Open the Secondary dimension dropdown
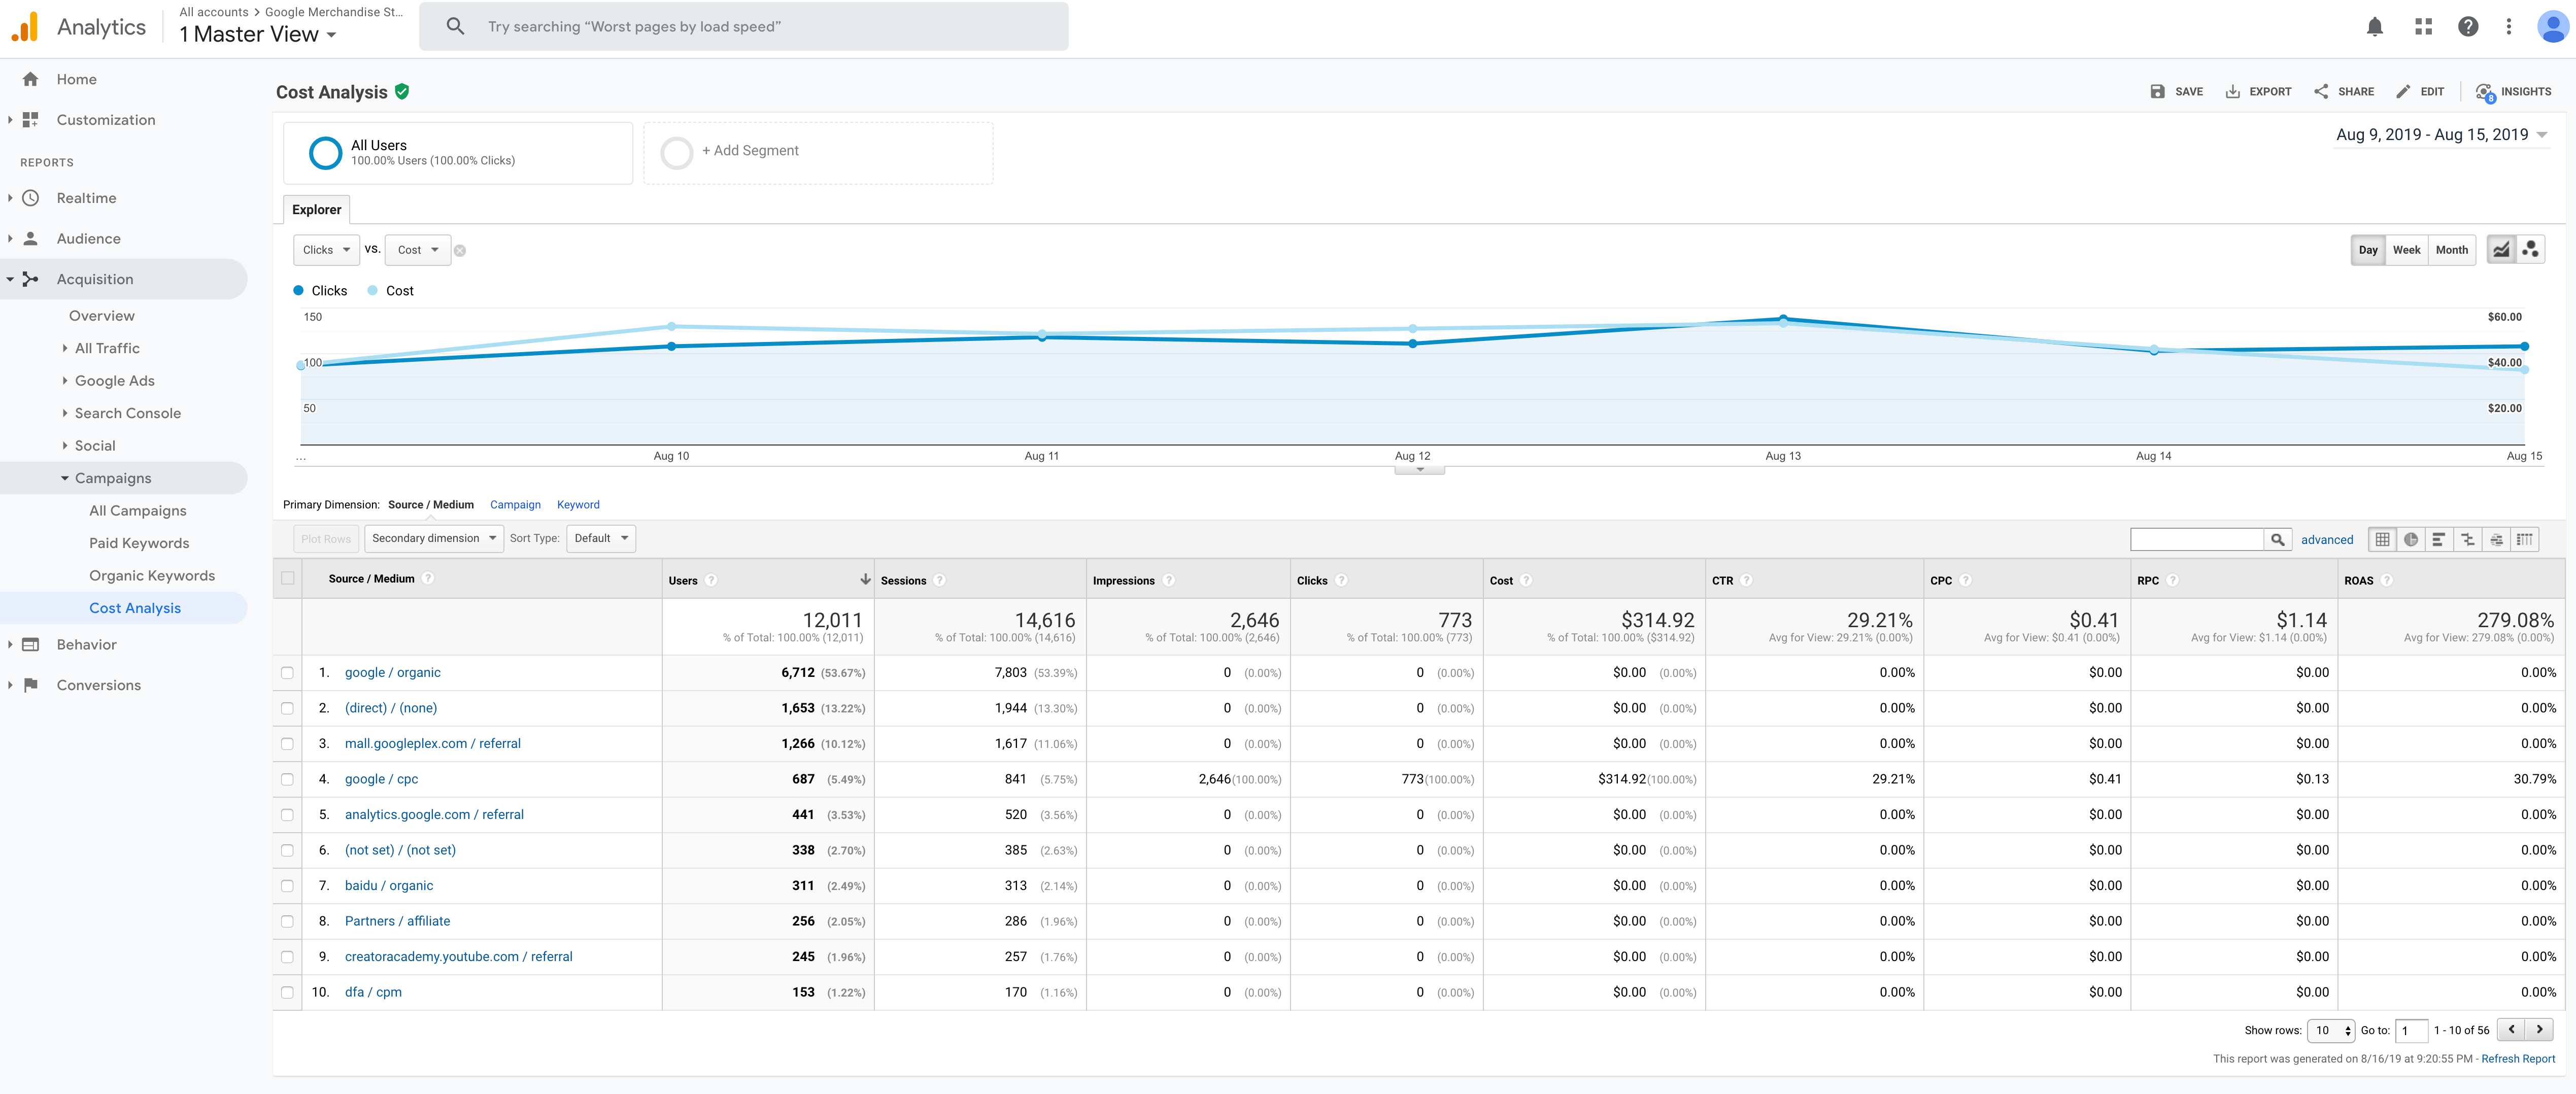This screenshot has width=2576, height=1094. 433,538
